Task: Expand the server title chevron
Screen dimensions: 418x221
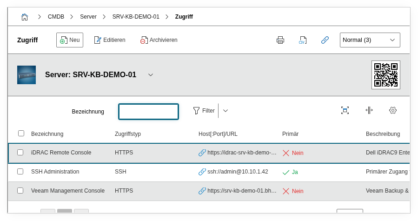Action: (x=150, y=75)
